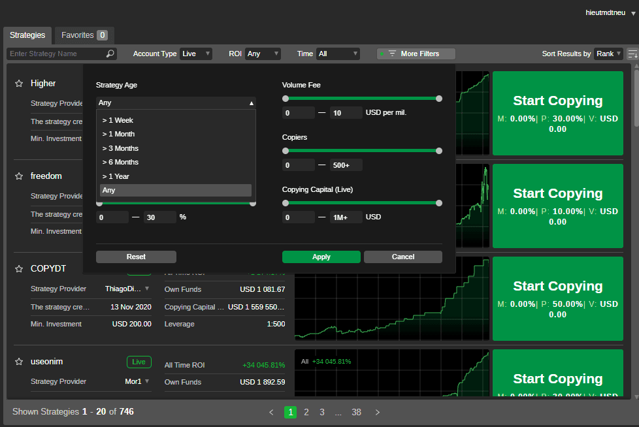Click Copying Capital slider right handle
The width and height of the screenshot is (639, 427).
(x=439, y=203)
